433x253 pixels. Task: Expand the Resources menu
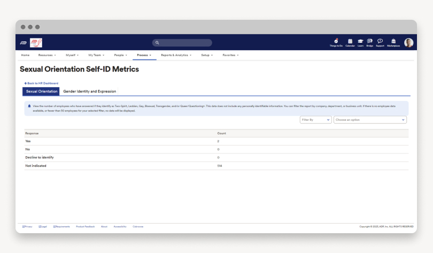pyautogui.click(x=47, y=55)
